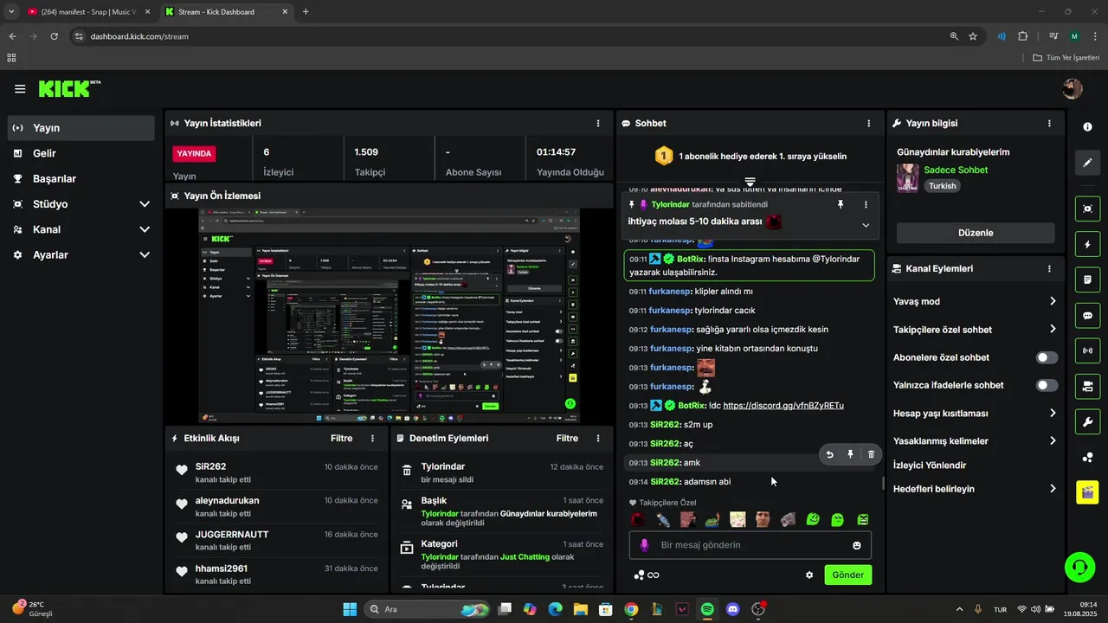Pin the 'amk' chat message
The height and width of the screenshot is (623, 1108).
[x=850, y=454]
